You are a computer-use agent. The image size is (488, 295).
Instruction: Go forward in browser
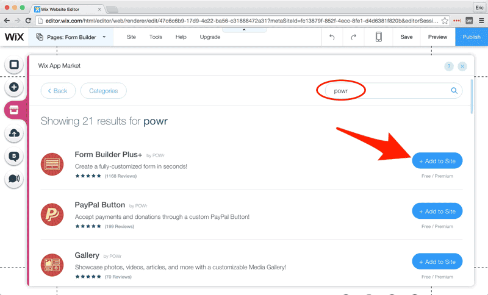tap(18, 21)
